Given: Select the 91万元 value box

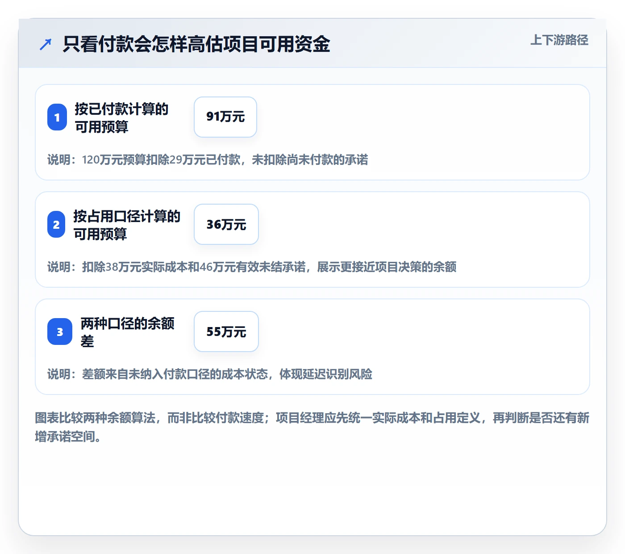Looking at the screenshot, I should (x=225, y=117).
